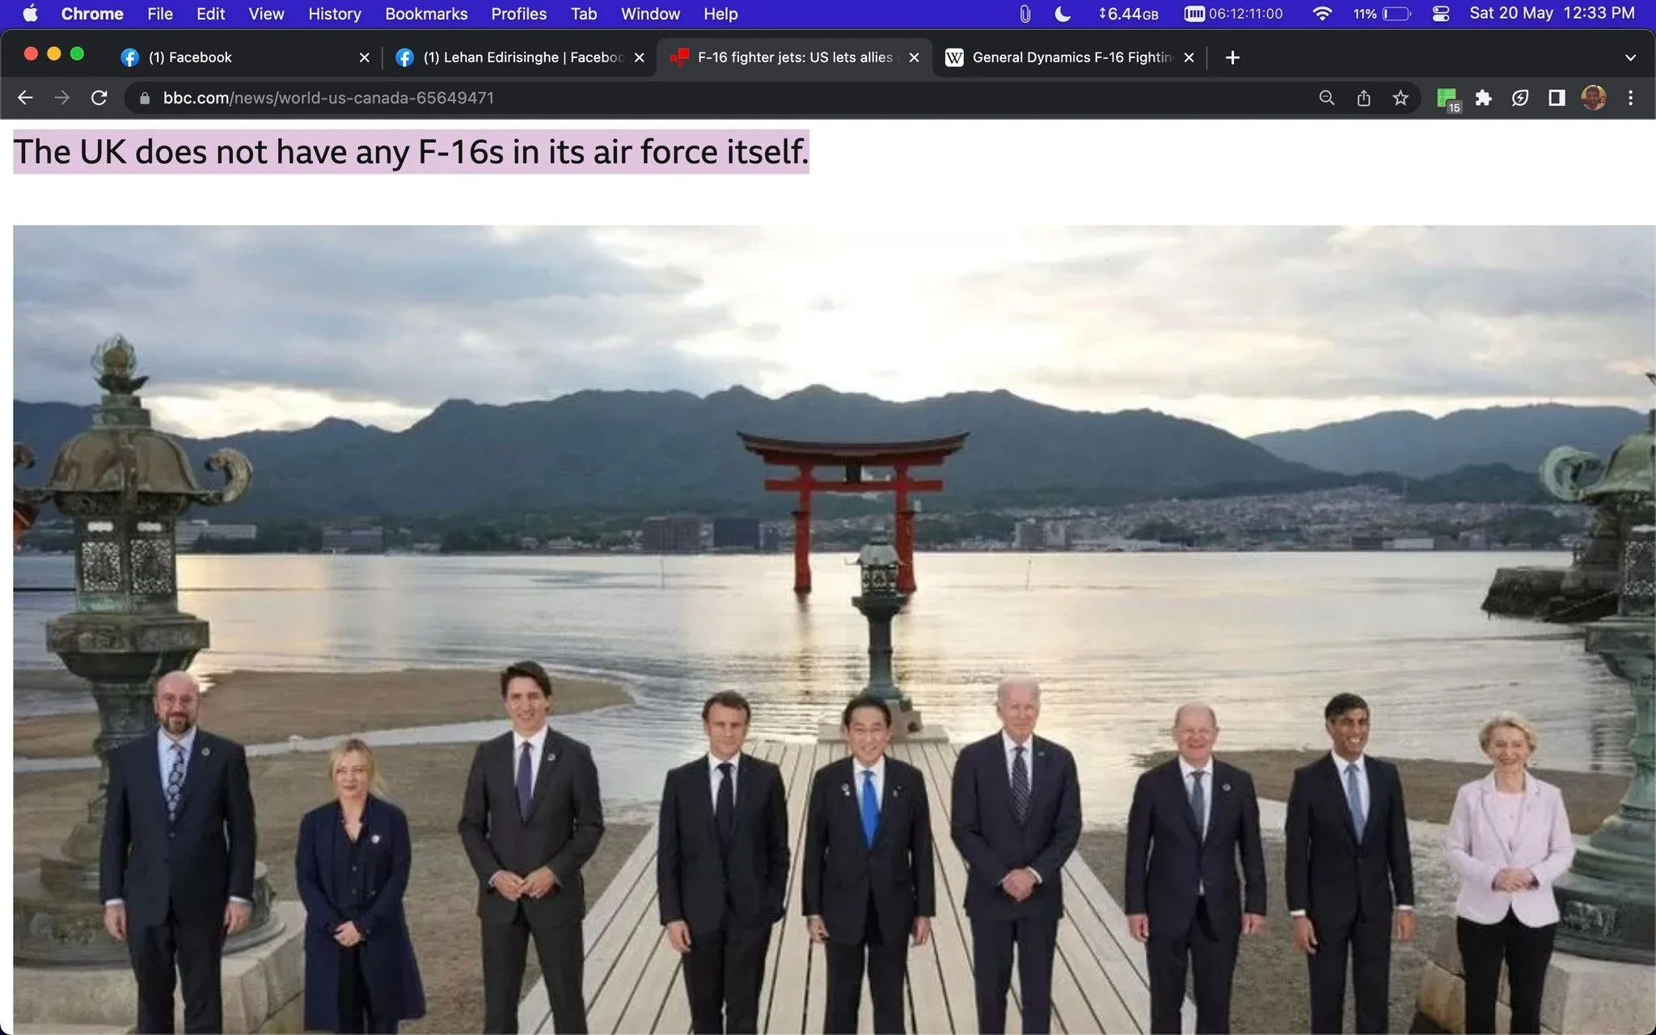This screenshot has width=1656, height=1035.
Task: Click the puzzle-piece extensions icon
Action: (1485, 97)
